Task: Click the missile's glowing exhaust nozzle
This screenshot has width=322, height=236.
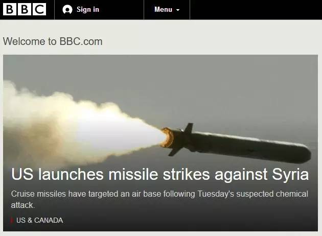Action: point(167,137)
